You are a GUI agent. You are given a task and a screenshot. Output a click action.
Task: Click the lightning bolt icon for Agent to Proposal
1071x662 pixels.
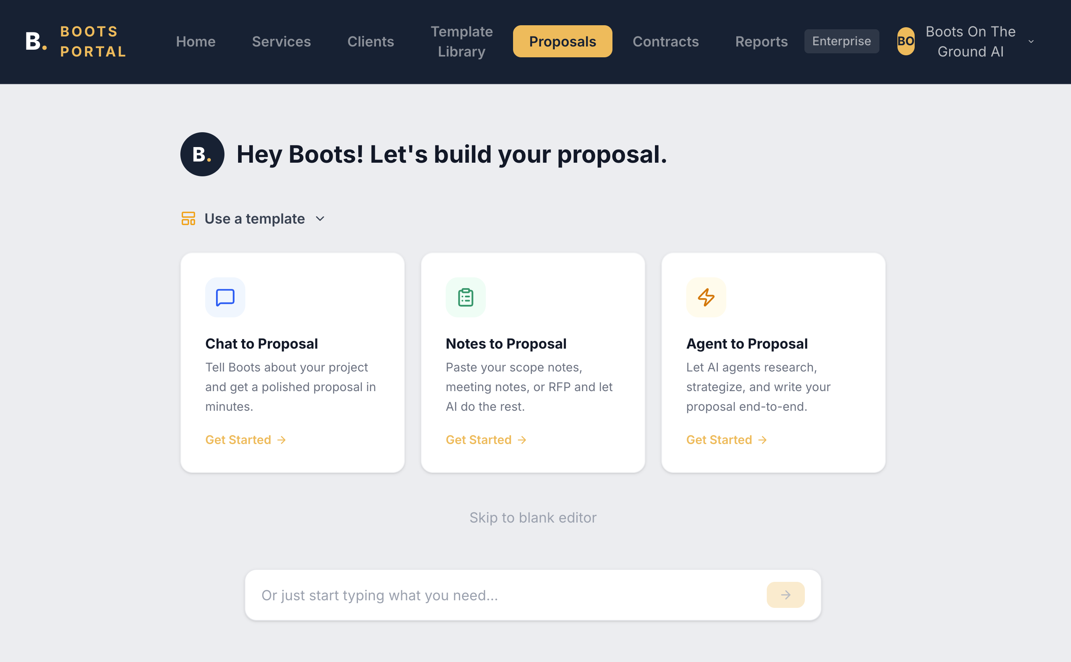(x=705, y=297)
